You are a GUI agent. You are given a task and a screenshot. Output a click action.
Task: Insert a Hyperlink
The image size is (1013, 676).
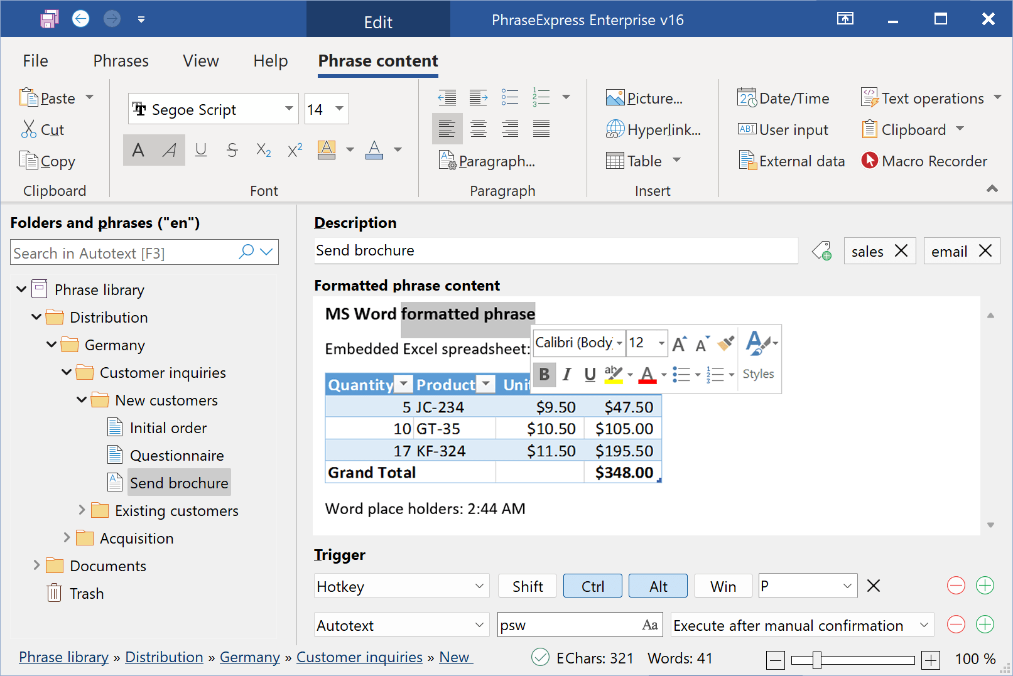coord(653,130)
